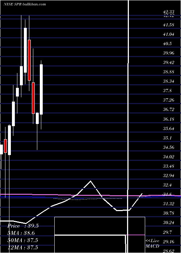Image resolution: width=181 pixels, height=253 pixels.
Task: Click the Price : 39.5 readout
Action: tap(23, 226)
